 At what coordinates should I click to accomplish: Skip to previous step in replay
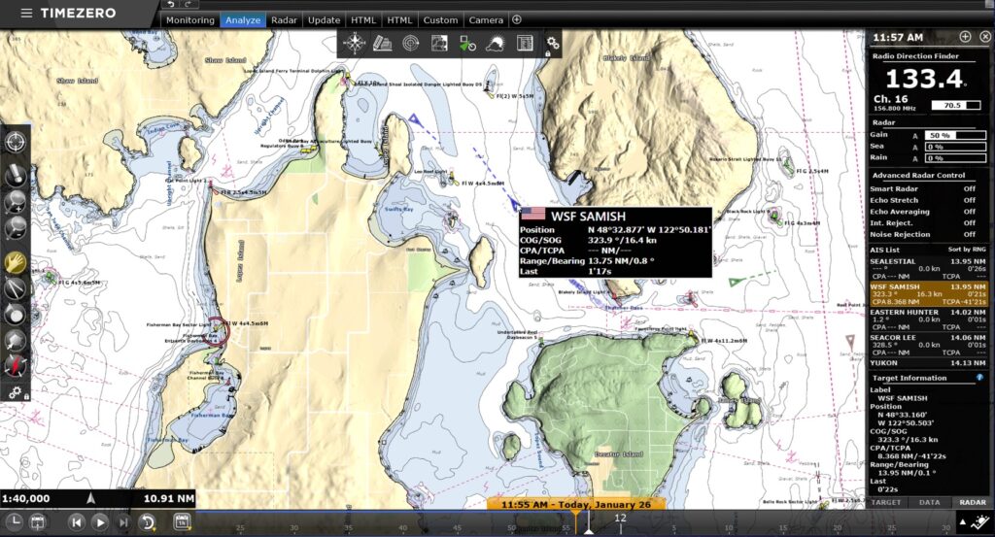(x=76, y=522)
